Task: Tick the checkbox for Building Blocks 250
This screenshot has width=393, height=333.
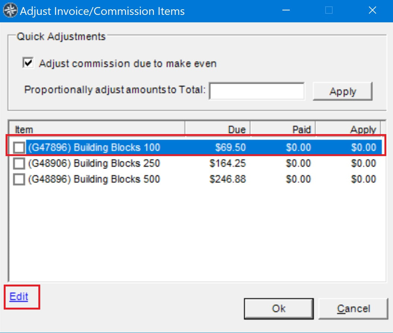Action: tap(19, 164)
